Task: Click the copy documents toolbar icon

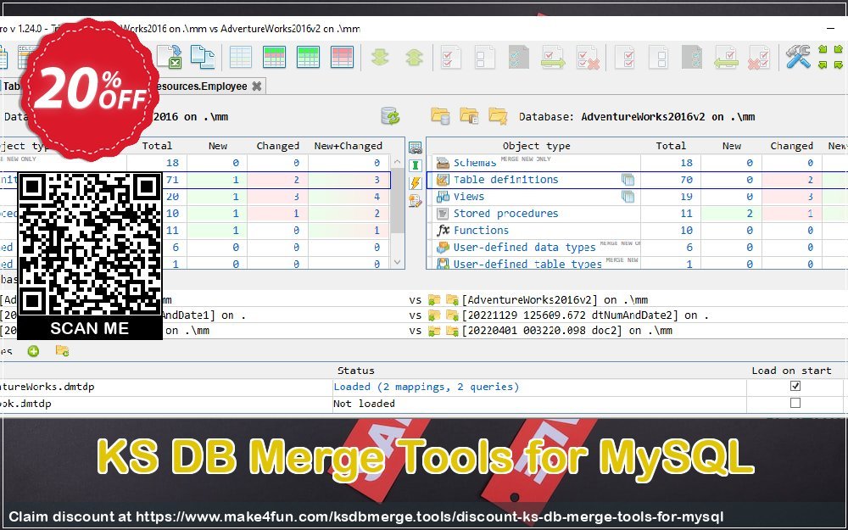Action: click(x=204, y=57)
